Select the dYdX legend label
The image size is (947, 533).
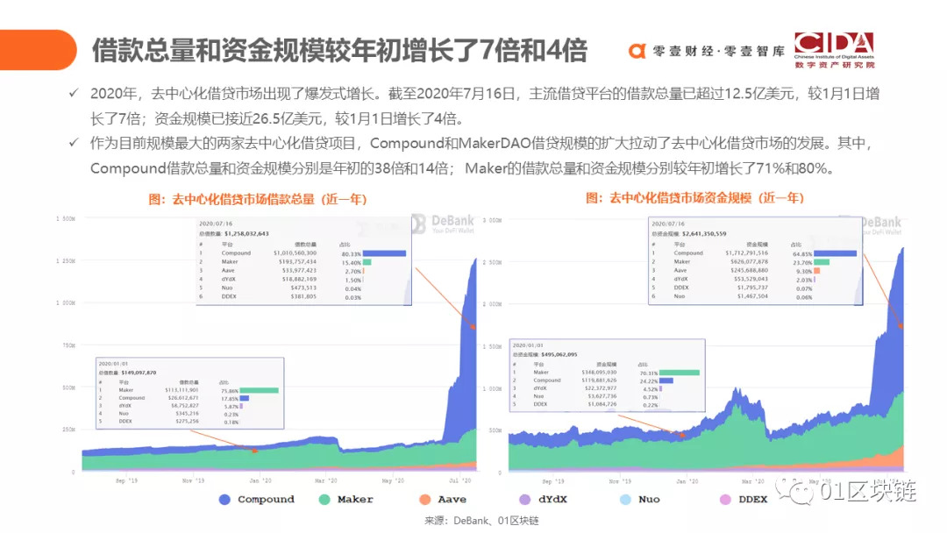(552, 499)
